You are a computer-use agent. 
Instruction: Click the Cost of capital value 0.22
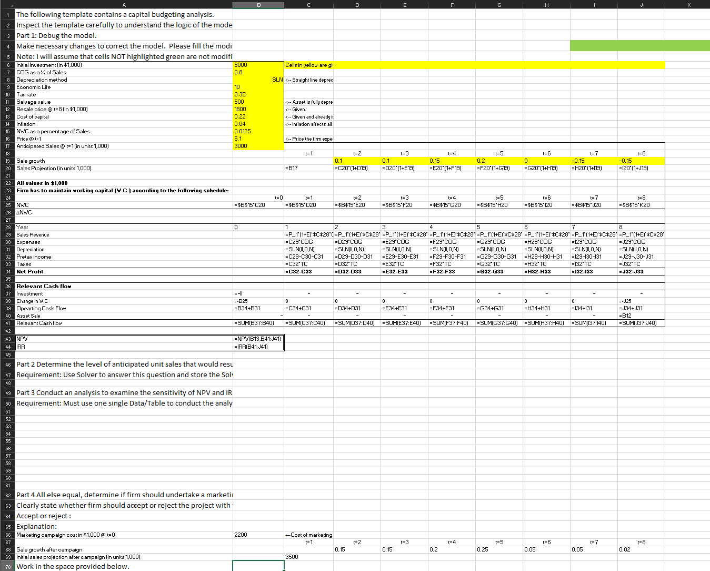click(258, 116)
